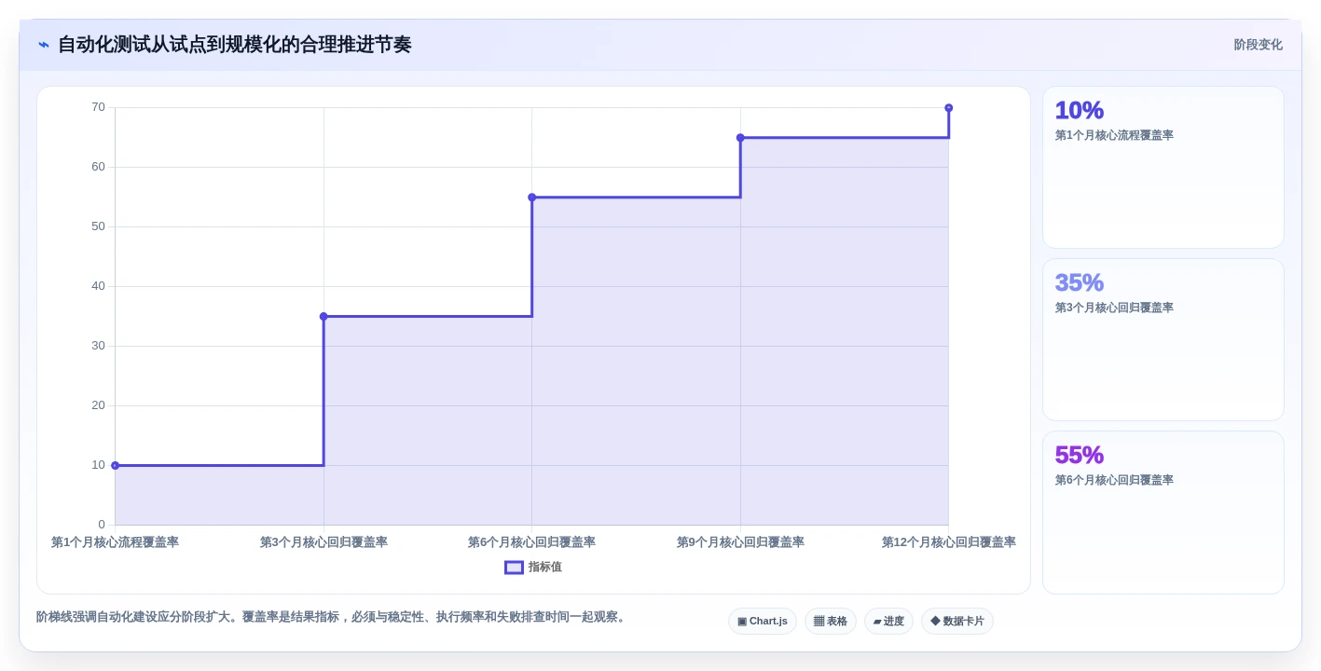The image size is (1321, 671).
Task: Select the 进度 tag
Action: [x=888, y=622]
